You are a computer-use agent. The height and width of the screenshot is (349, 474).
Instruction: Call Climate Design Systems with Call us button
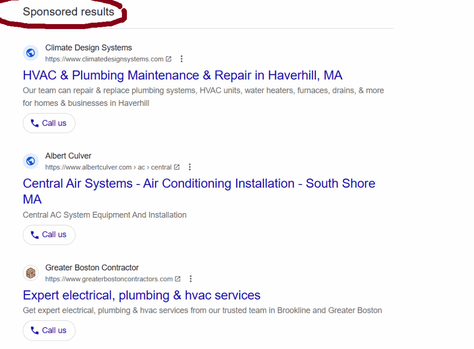tap(49, 123)
